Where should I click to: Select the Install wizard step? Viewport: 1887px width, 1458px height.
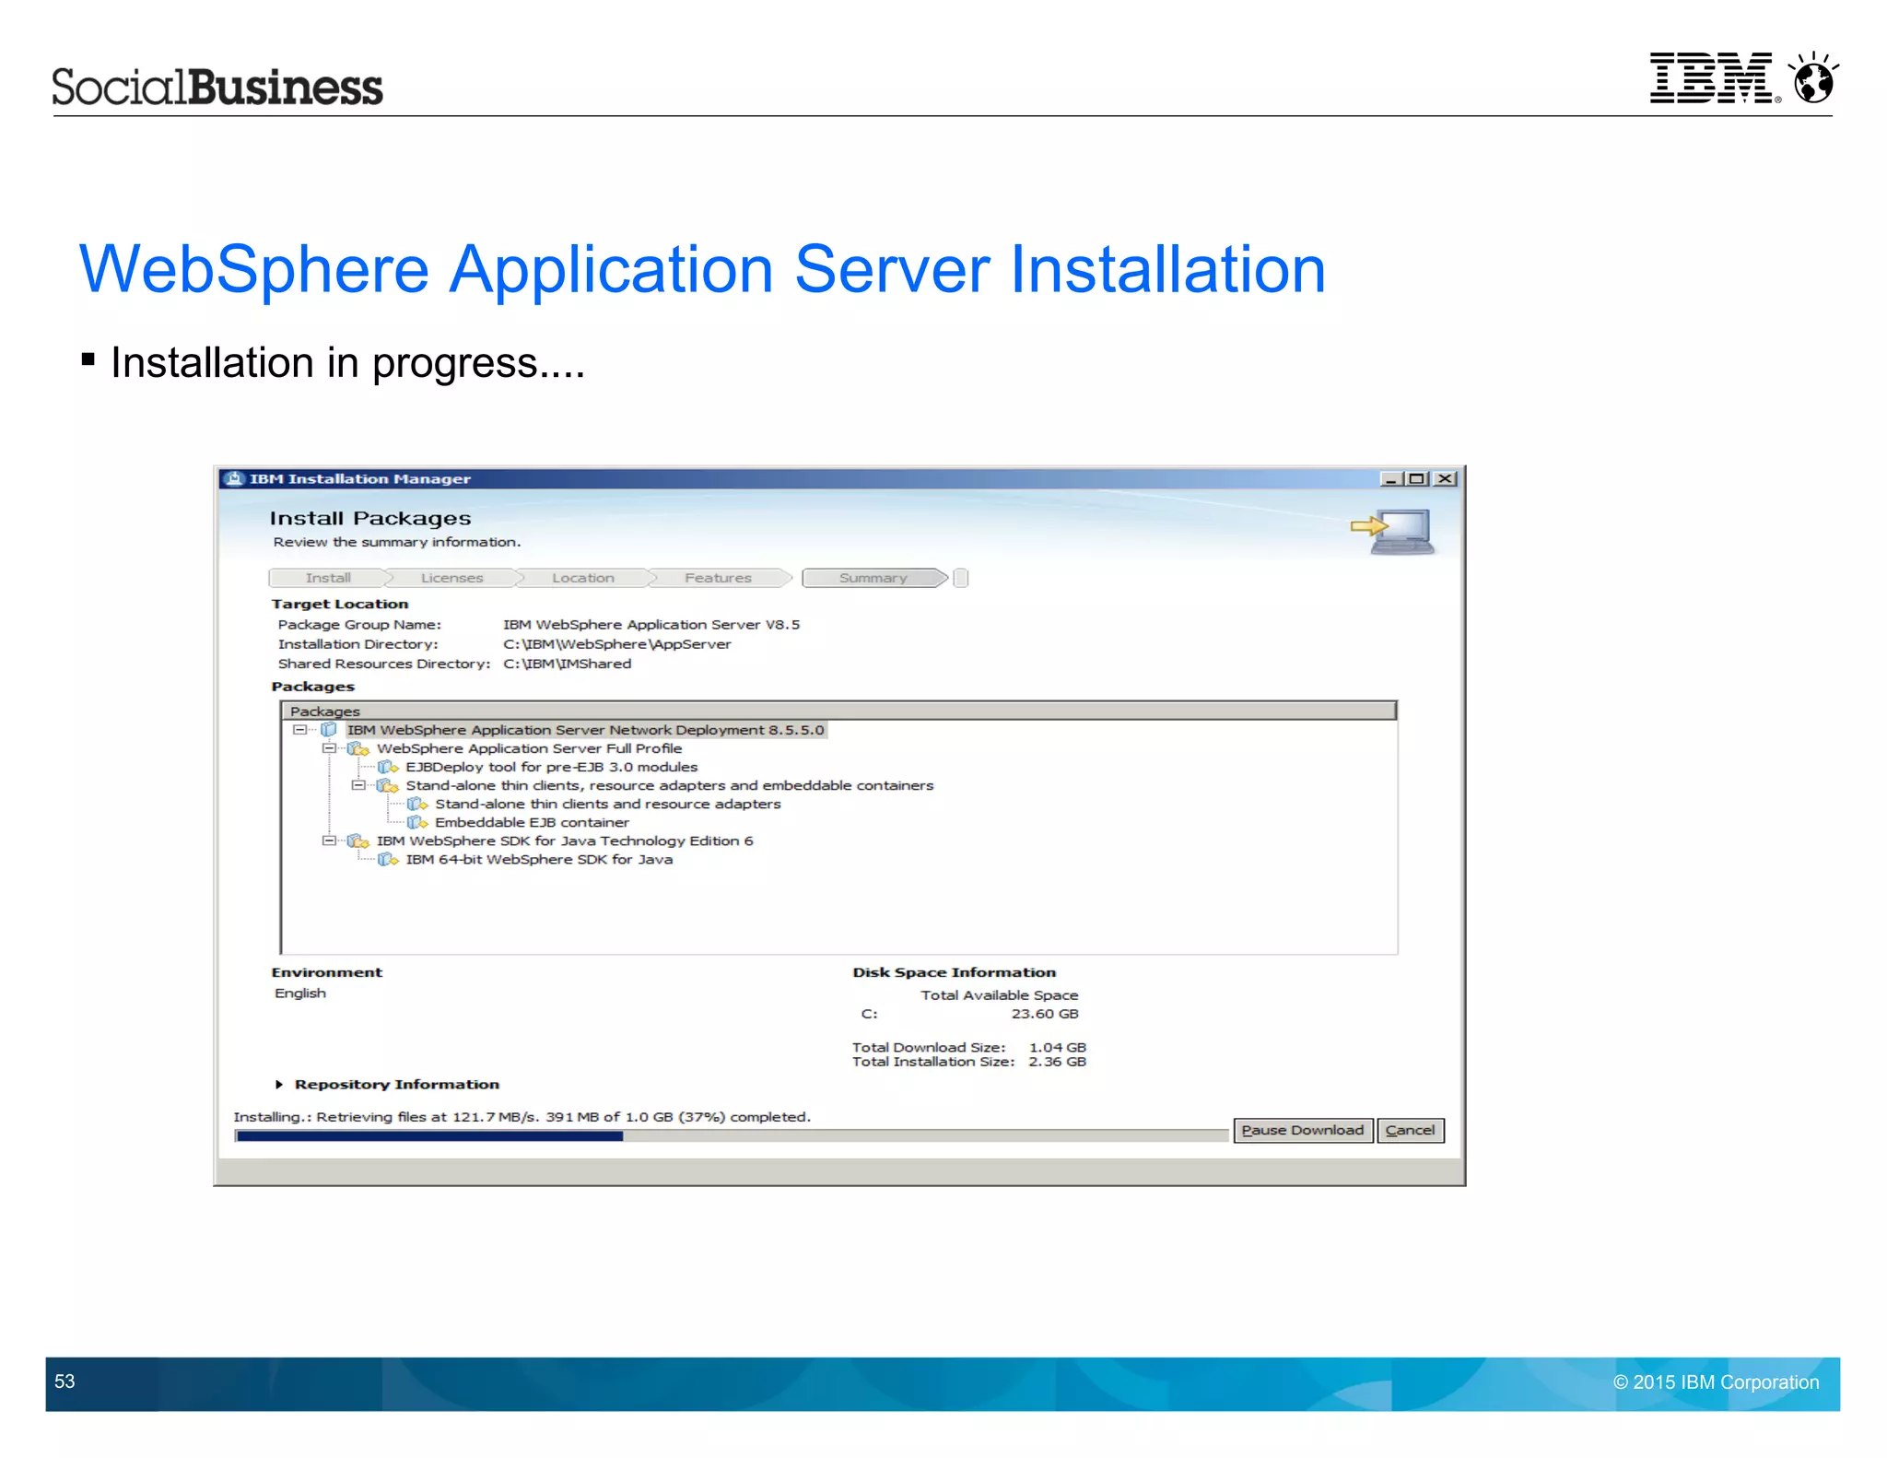click(328, 578)
